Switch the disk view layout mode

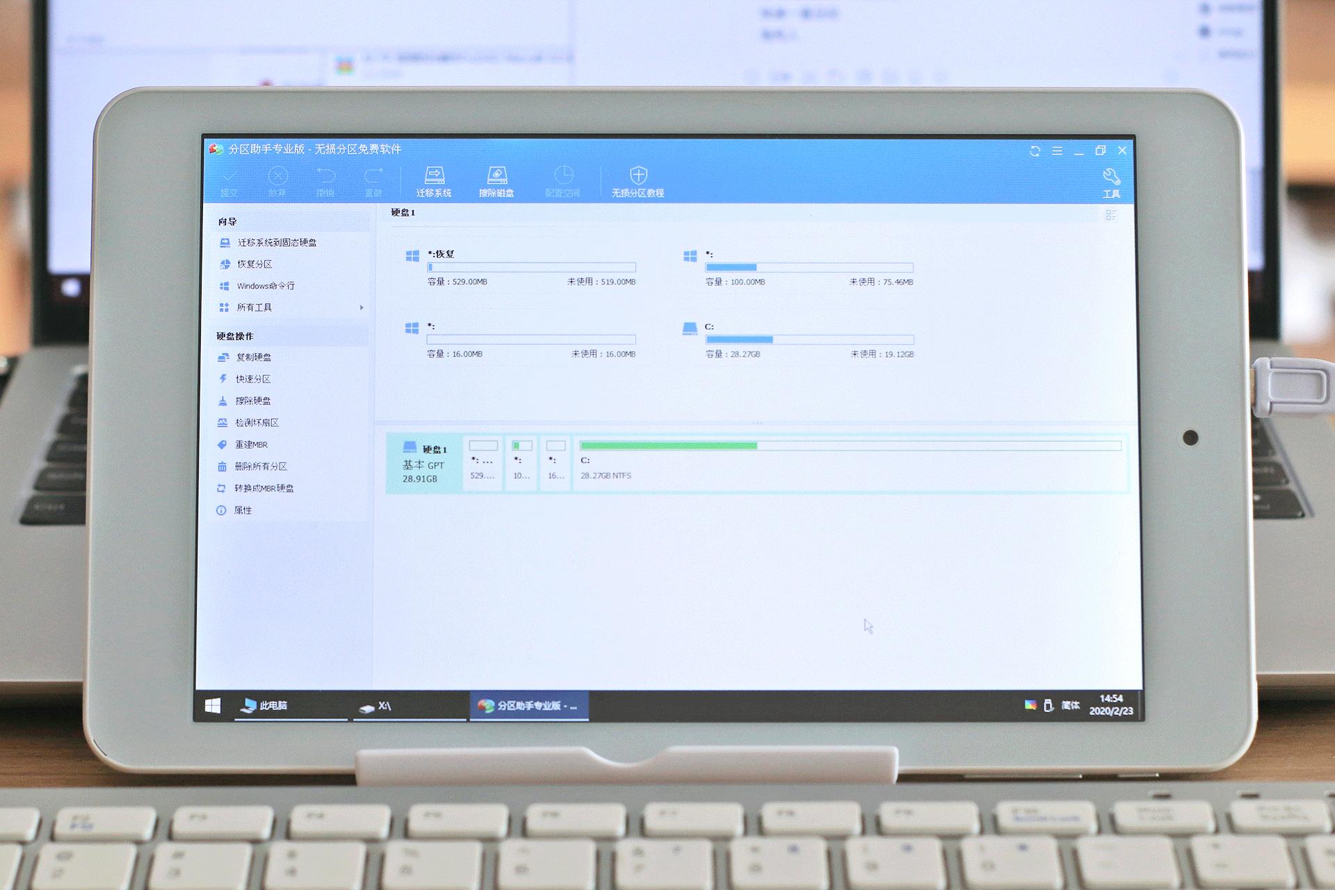pos(1110,214)
